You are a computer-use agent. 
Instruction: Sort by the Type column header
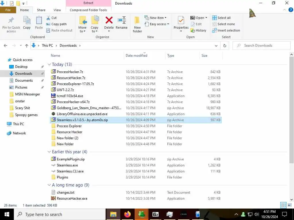(x=182, y=56)
